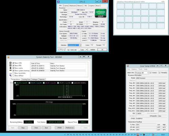
Task: Click the OK button in CPU-Z
Action: (102, 50)
